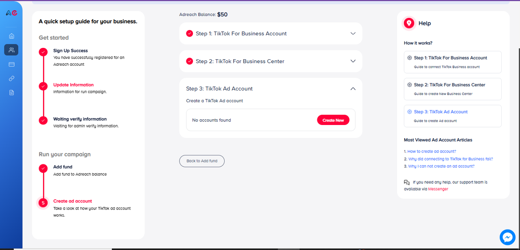Click the Adreach logo in sidebar
Screen dimensions: 520x250
point(11,13)
